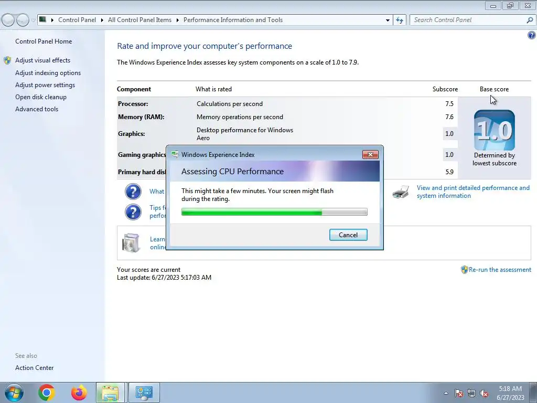The height and width of the screenshot is (403, 537).
Task: Click the software box icon beside Learn link
Action: 131,243
